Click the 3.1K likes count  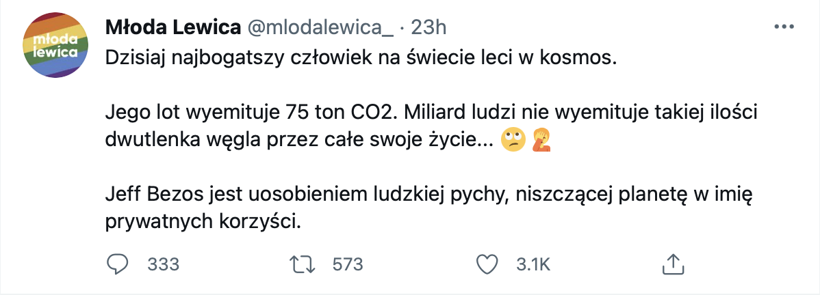click(x=533, y=264)
